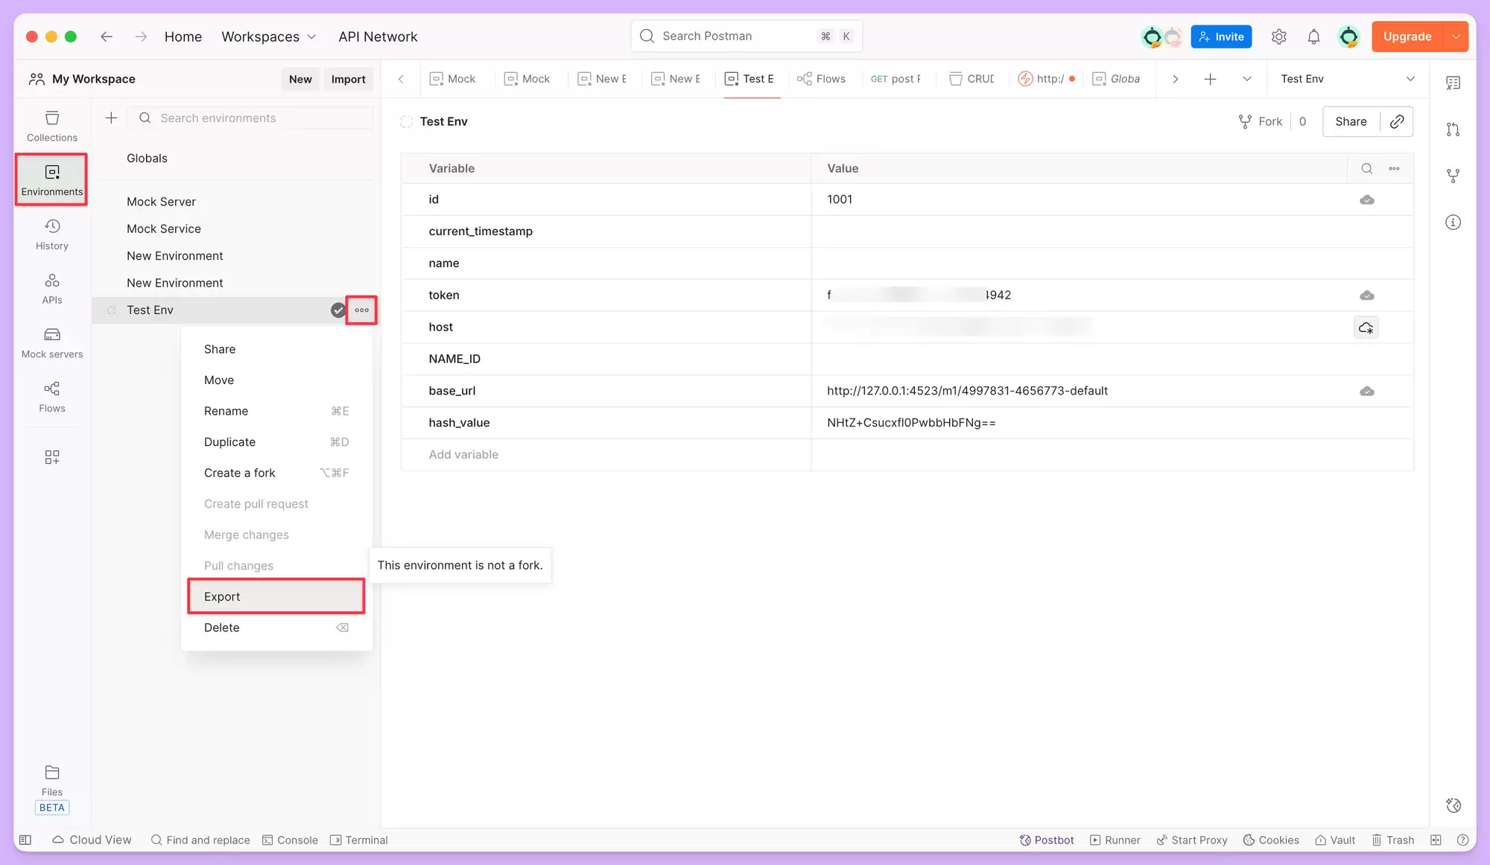Expand the Upgrade button dropdown arrow
The width and height of the screenshot is (1490, 865).
coord(1456,36)
